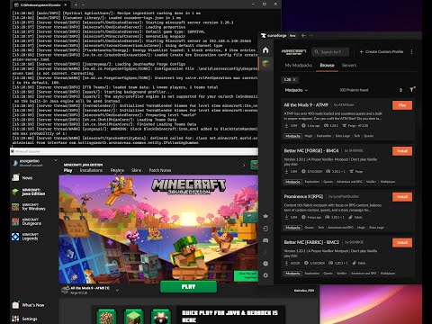Image resolution: width=432 pixels, height=324 pixels.
Task: Open the installation selector showing All the Mods 9
Action: (x=90, y=290)
